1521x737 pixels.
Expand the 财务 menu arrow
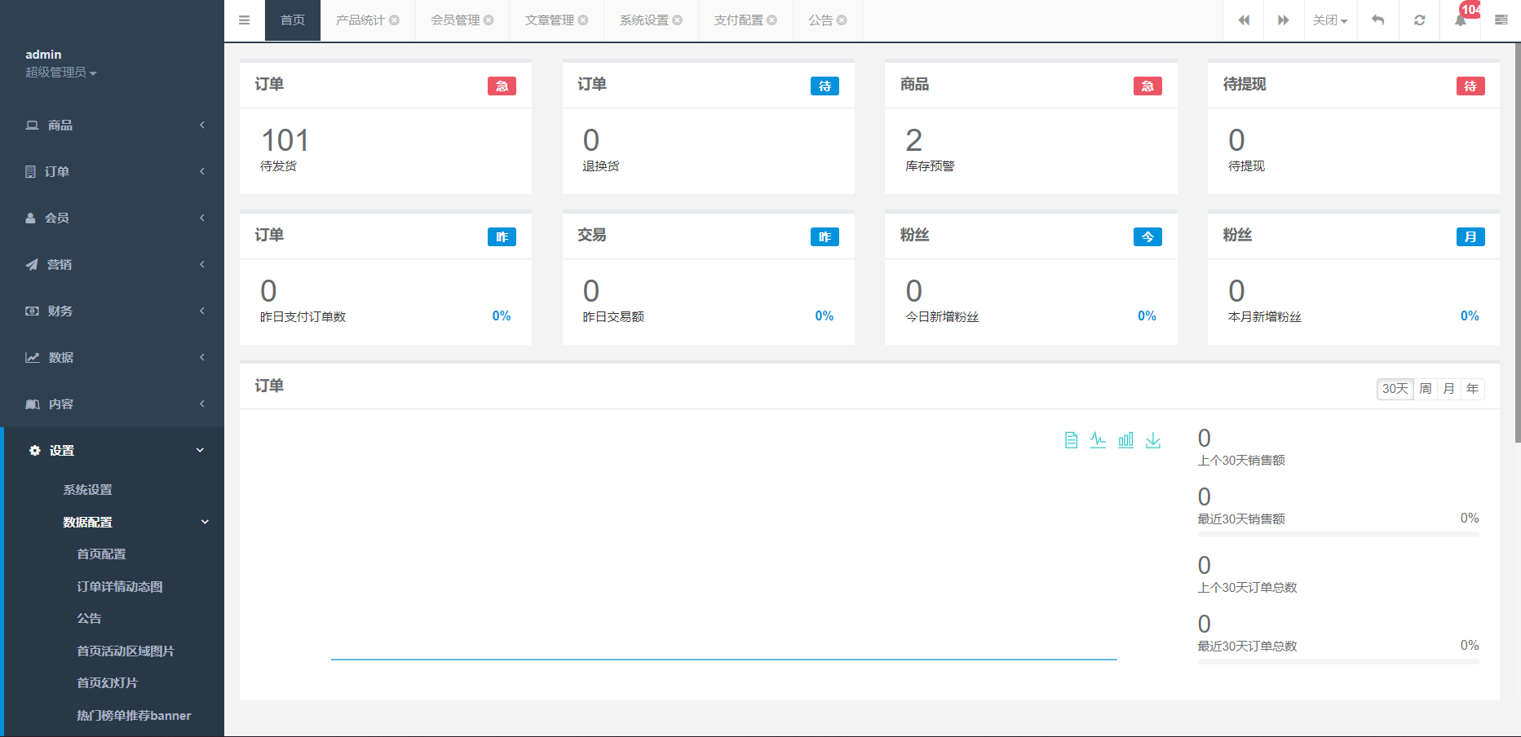coord(201,311)
